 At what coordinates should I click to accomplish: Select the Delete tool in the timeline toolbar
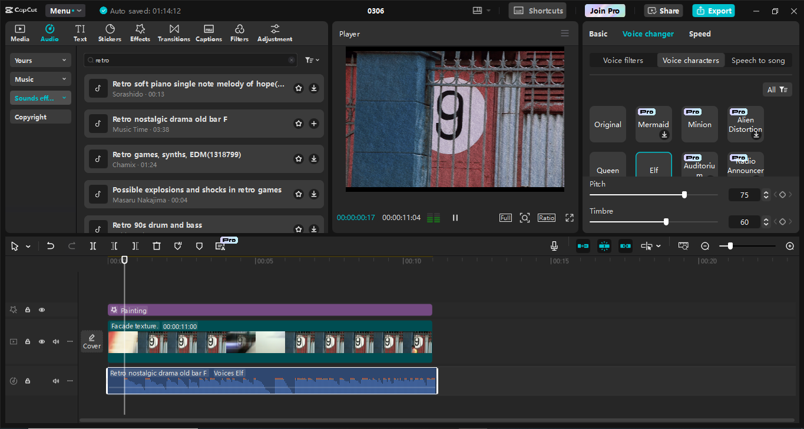tap(156, 246)
